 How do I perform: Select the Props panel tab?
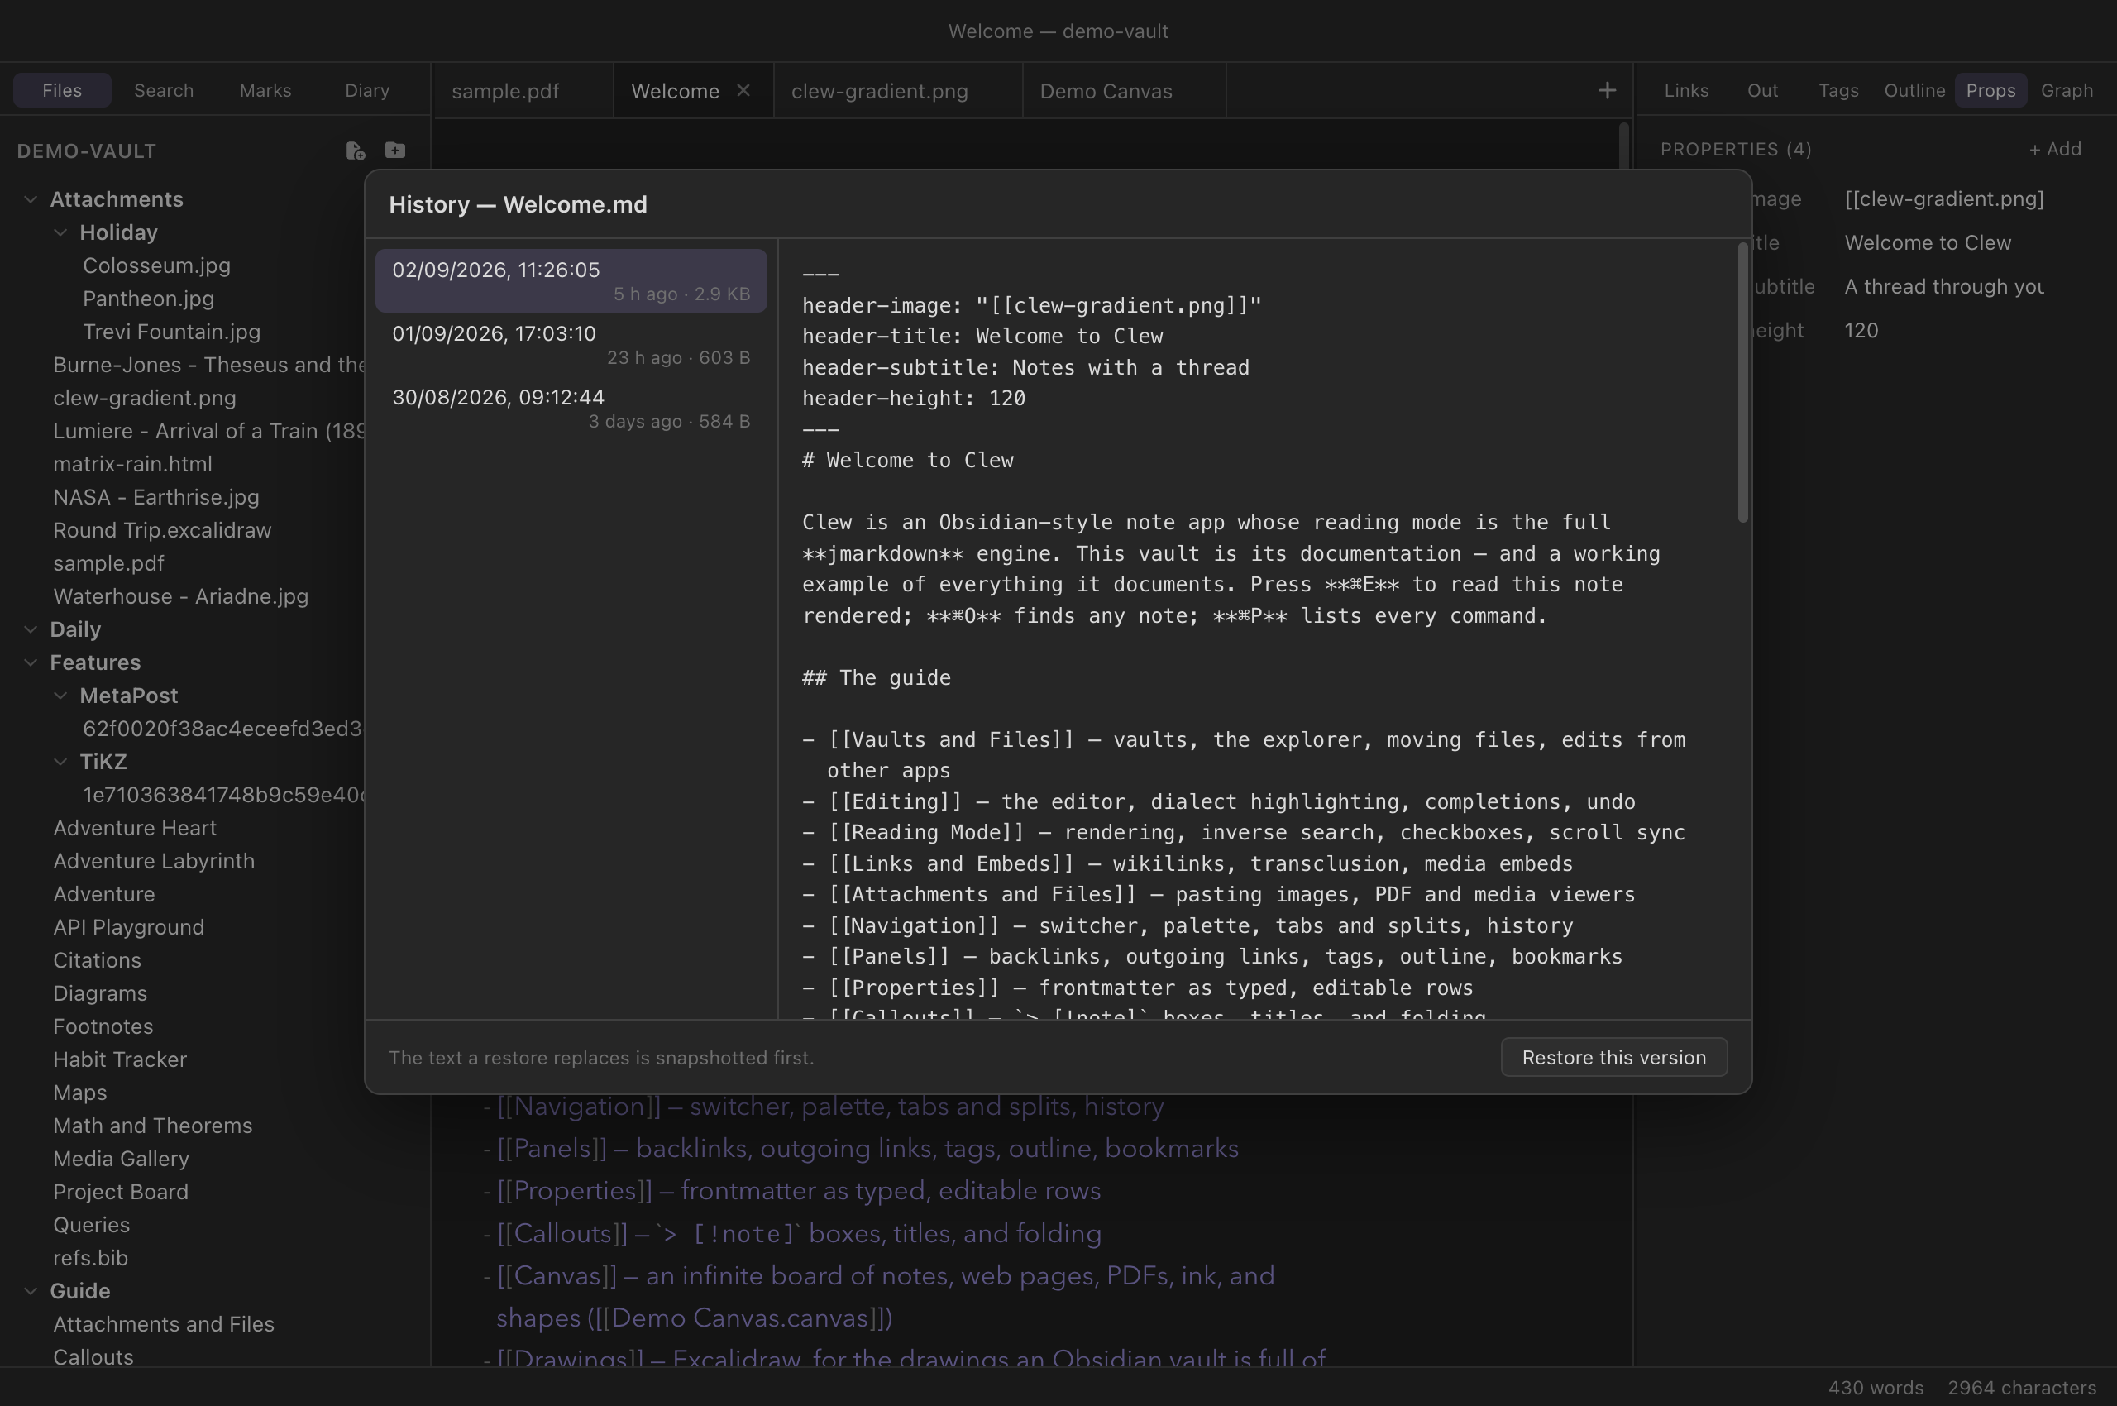click(1990, 91)
